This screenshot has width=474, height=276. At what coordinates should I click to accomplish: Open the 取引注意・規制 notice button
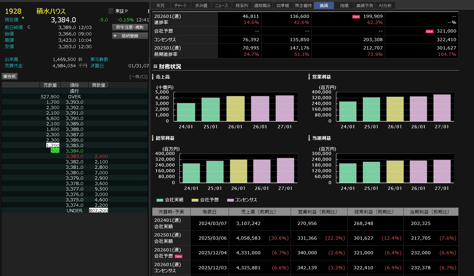pyautogui.click(x=130, y=27)
